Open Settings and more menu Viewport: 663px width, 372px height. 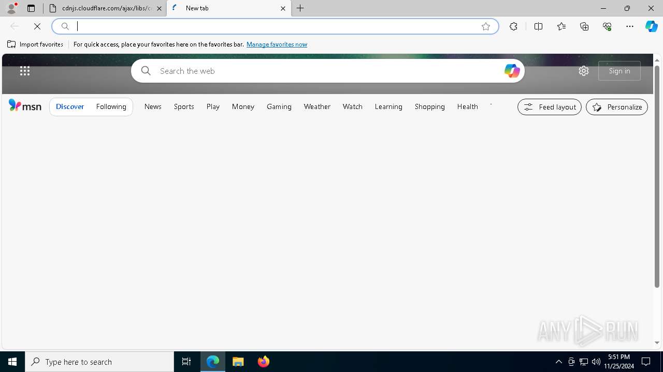[x=630, y=26]
